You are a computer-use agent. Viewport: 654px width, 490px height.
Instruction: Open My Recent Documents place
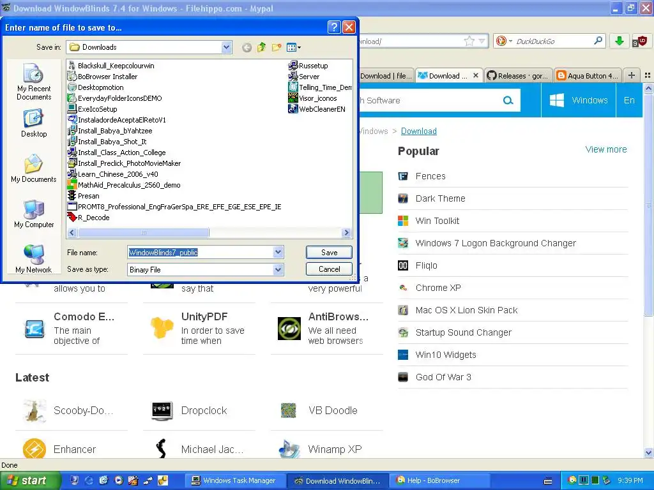pyautogui.click(x=34, y=82)
